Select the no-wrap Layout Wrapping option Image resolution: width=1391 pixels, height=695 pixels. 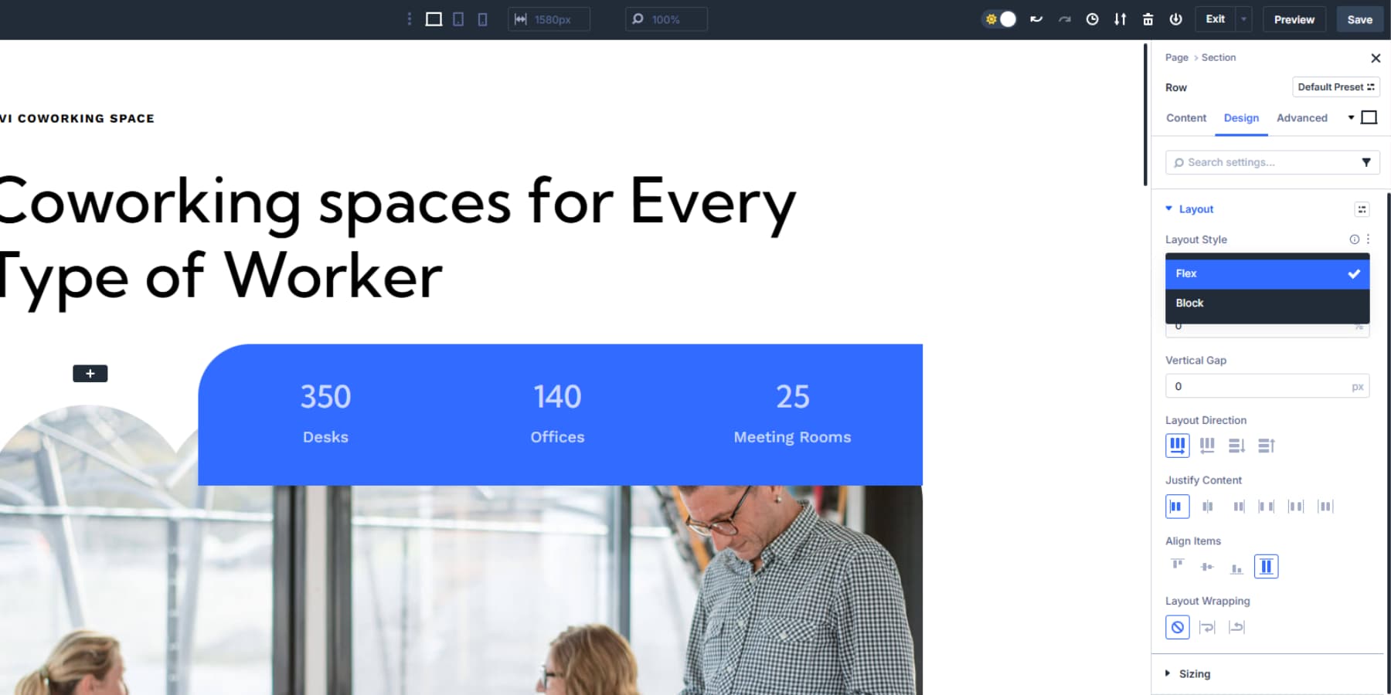(x=1177, y=627)
